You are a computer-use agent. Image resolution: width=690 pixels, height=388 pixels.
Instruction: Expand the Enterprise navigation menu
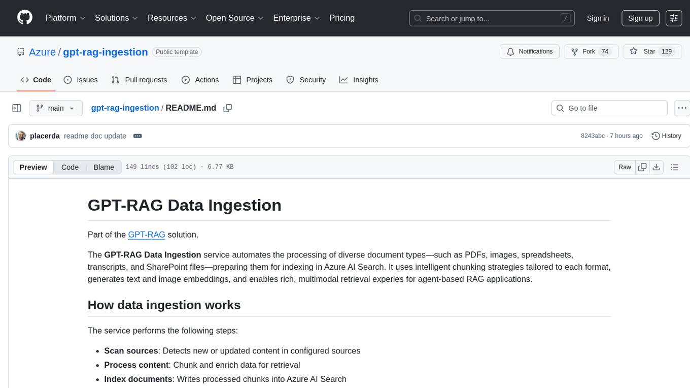coord(297,18)
